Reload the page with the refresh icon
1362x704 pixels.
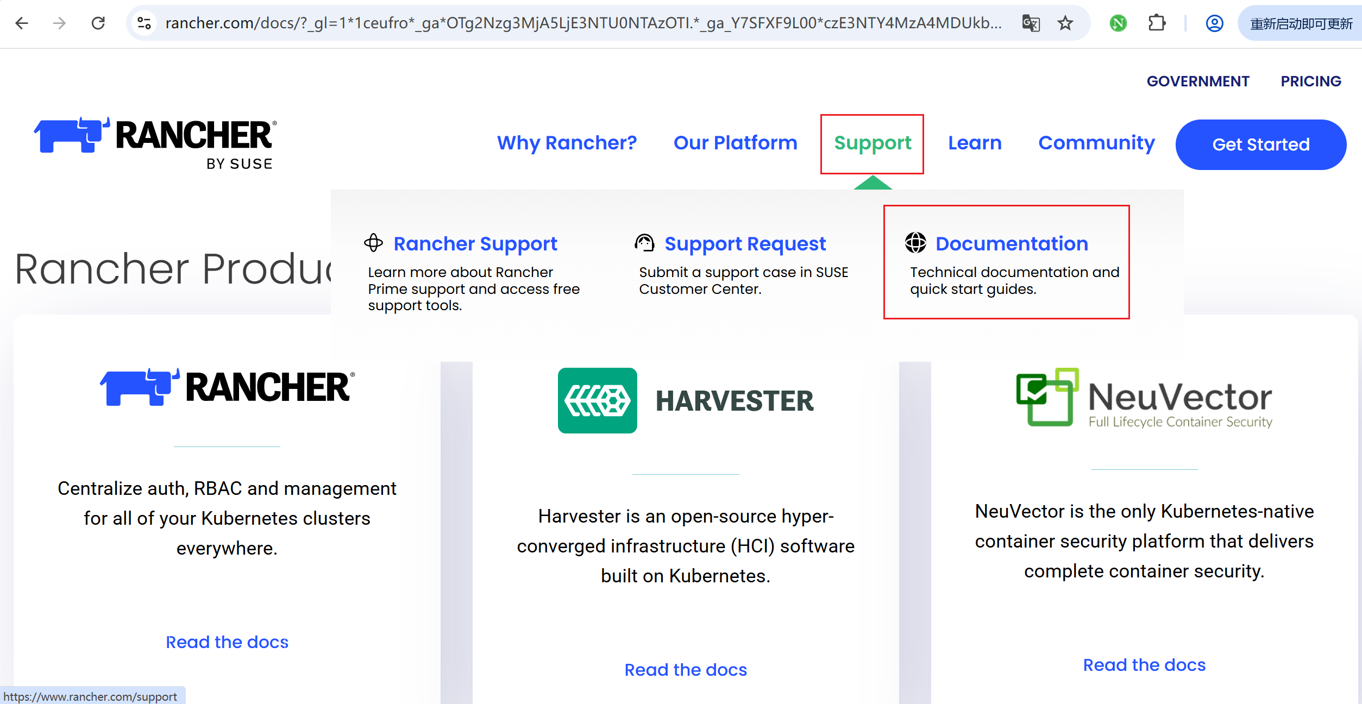[x=98, y=23]
